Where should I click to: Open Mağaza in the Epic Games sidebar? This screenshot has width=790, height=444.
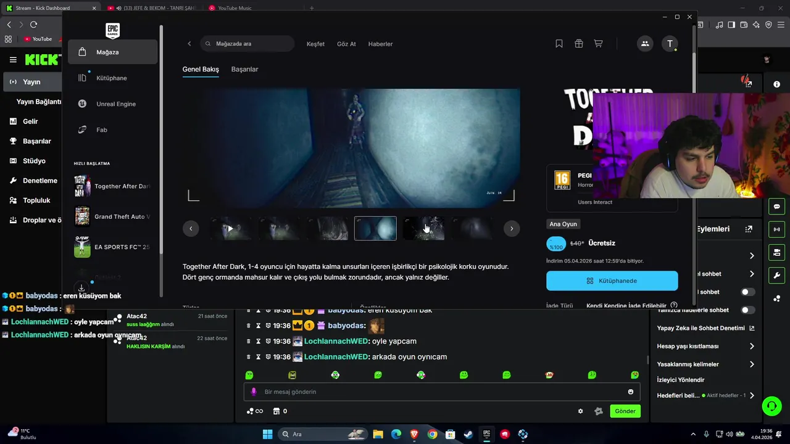tap(113, 52)
